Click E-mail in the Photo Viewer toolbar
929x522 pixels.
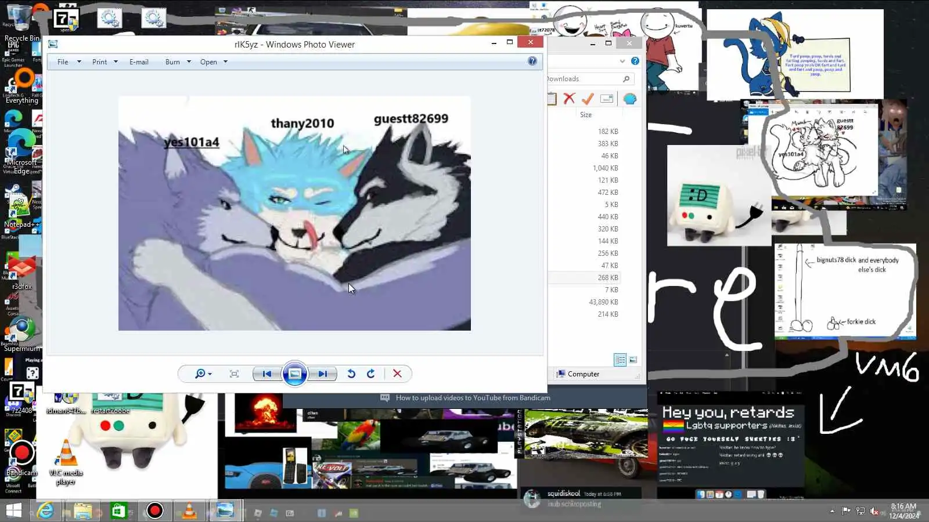click(139, 62)
